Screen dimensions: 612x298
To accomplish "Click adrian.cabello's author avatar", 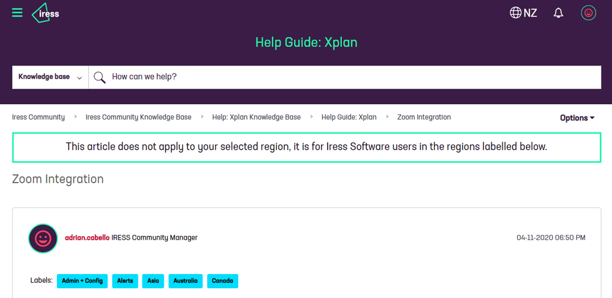I will pos(43,238).
